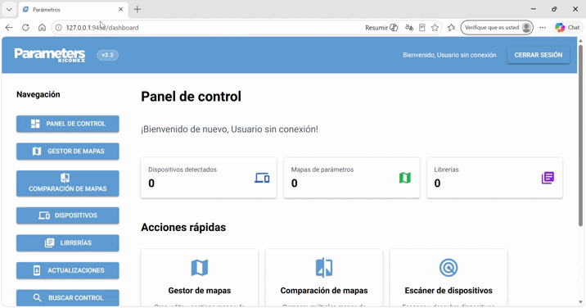Click the Parameters Kiconex logo
This screenshot has height=308, width=586.
click(x=50, y=55)
